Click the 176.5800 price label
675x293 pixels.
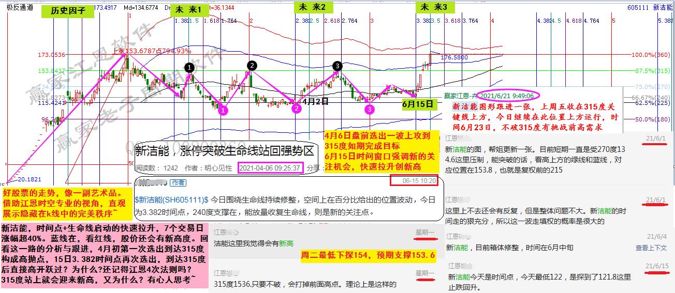coord(454,58)
